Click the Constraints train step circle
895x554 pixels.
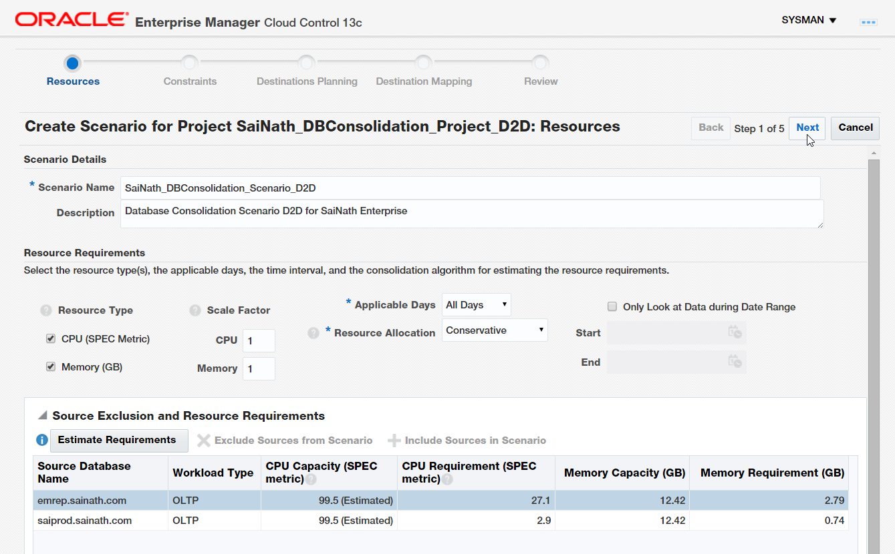click(x=190, y=63)
